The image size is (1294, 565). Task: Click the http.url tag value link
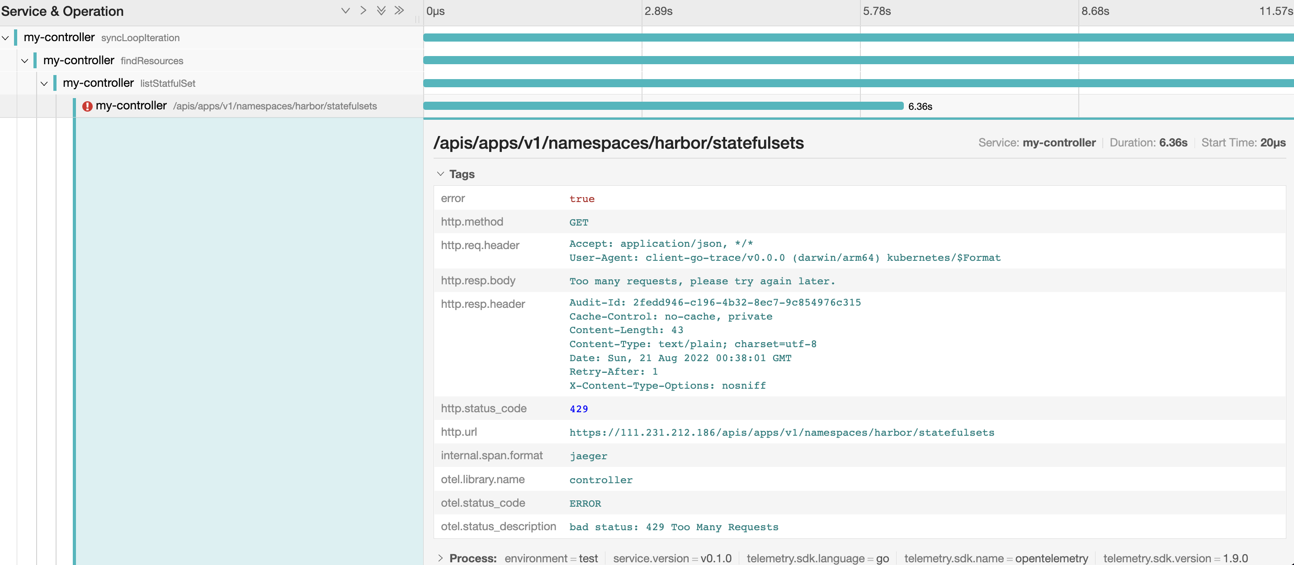[x=781, y=433]
